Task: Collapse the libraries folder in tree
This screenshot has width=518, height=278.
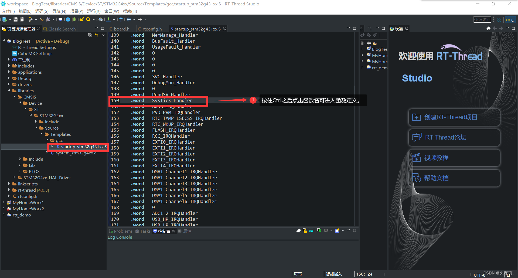Action: tap(9, 90)
